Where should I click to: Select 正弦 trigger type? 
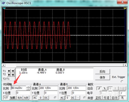[98, 98]
